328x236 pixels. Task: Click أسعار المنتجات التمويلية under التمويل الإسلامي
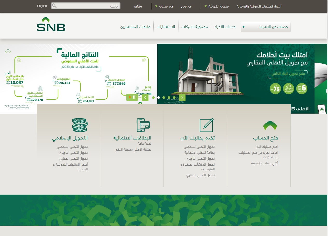click(x=70, y=167)
